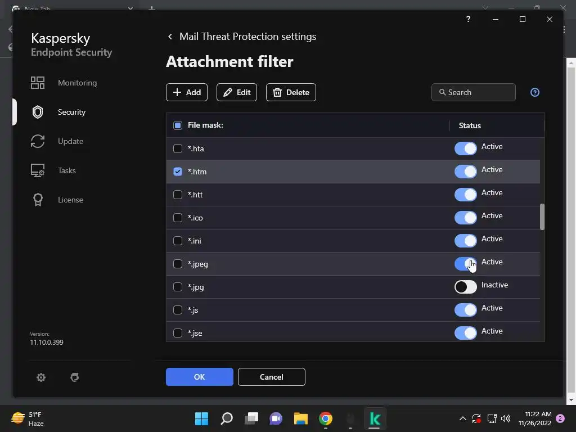
Task: Check the *.js checkbox
Action: (178, 310)
